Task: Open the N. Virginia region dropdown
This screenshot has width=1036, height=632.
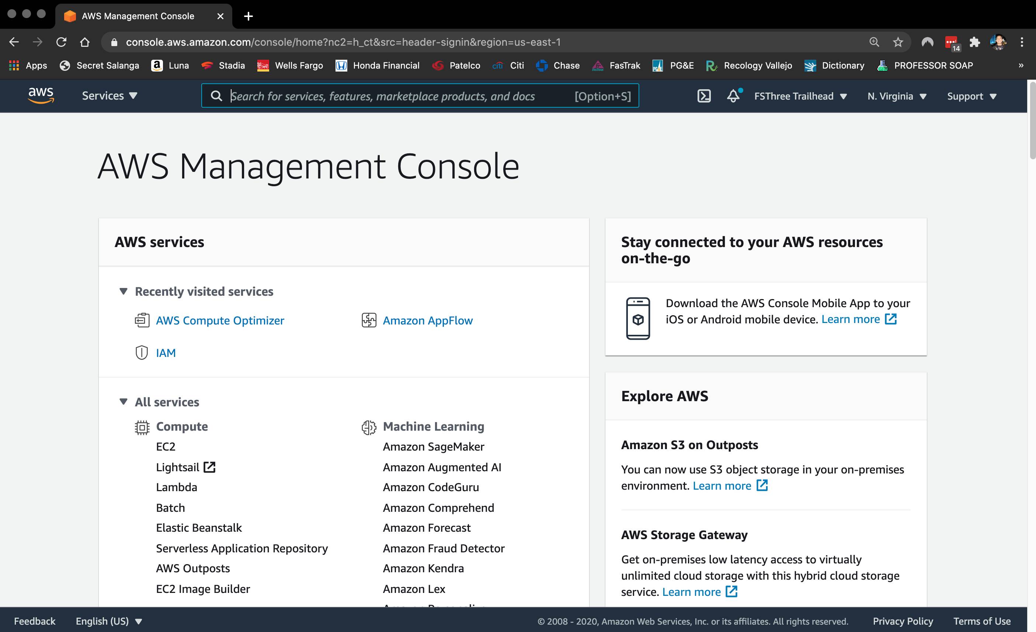Action: [897, 96]
